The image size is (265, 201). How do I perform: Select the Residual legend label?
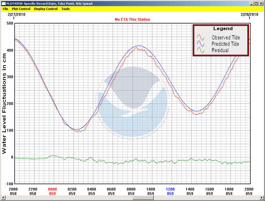220,50
